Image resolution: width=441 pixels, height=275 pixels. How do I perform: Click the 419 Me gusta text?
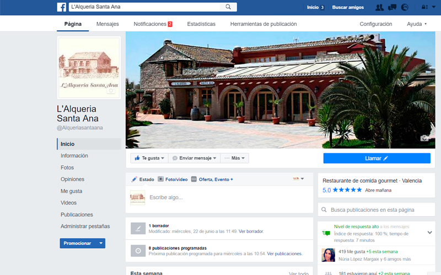[x=352, y=252]
